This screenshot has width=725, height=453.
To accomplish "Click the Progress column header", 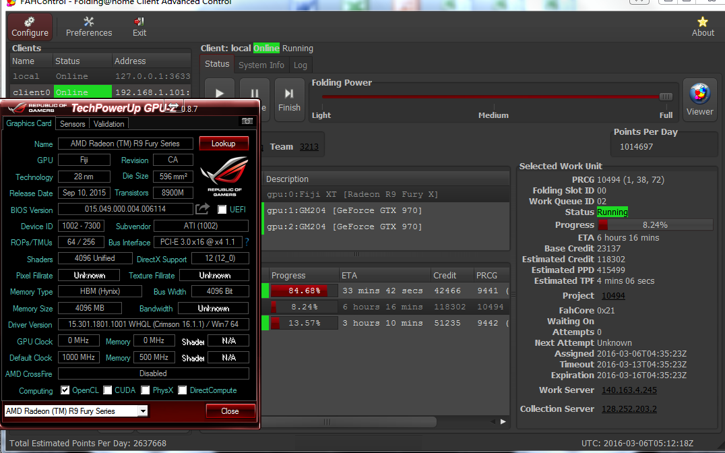I will point(303,275).
